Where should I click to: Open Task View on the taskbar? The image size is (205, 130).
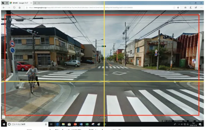(51, 124)
